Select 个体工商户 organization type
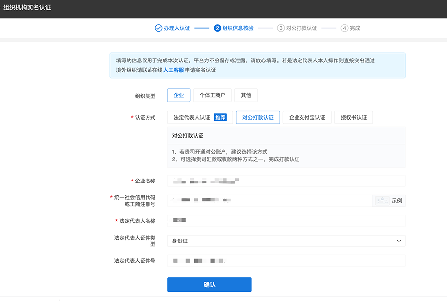Screen dimensions: 447x301 coord(212,95)
